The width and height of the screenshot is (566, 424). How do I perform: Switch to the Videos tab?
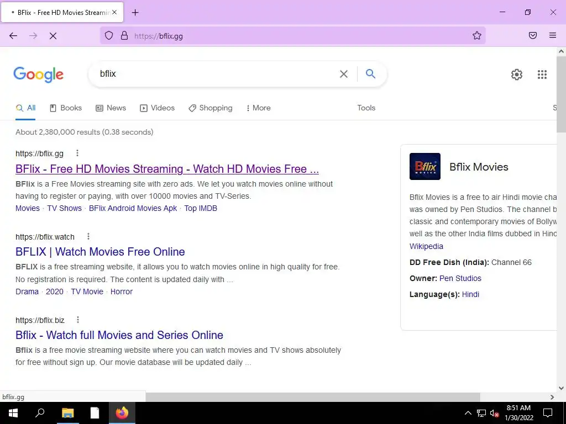tap(157, 108)
